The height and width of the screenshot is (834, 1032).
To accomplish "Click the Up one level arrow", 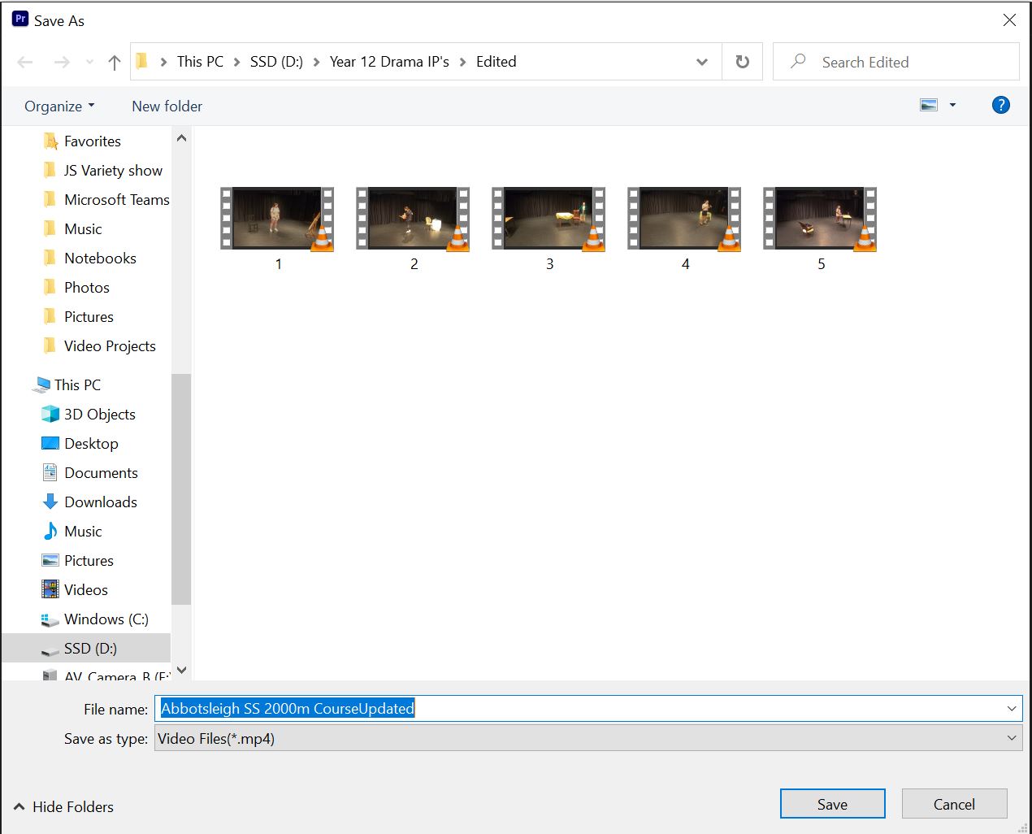I will point(114,61).
